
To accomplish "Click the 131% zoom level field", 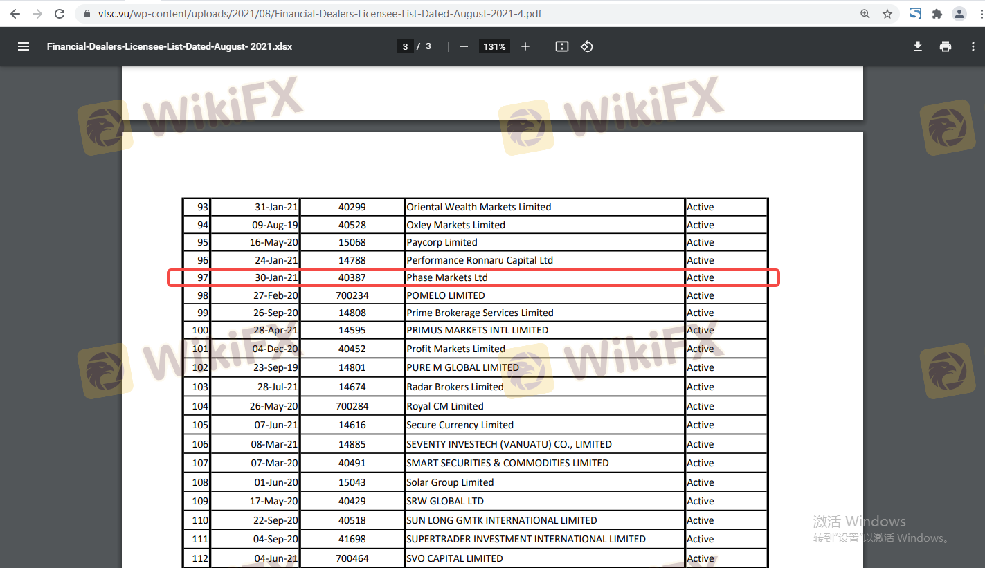I will pos(494,46).
